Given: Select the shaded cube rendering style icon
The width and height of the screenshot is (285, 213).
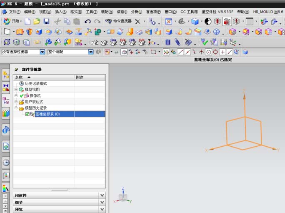Looking at the screenshot, I should click(195, 21).
